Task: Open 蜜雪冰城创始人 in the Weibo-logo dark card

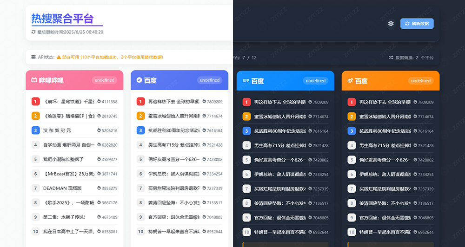Action: pyautogui.click(x=385, y=117)
